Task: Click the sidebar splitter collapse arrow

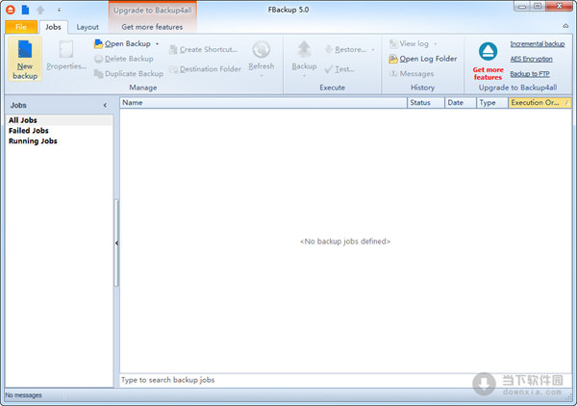Action: click(116, 243)
